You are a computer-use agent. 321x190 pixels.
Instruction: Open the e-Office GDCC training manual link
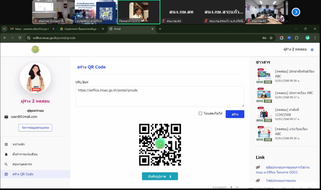pos(283,170)
